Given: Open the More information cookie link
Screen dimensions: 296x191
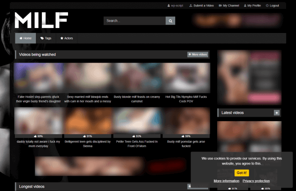Looking at the screenshot, I should [x=226, y=181].
